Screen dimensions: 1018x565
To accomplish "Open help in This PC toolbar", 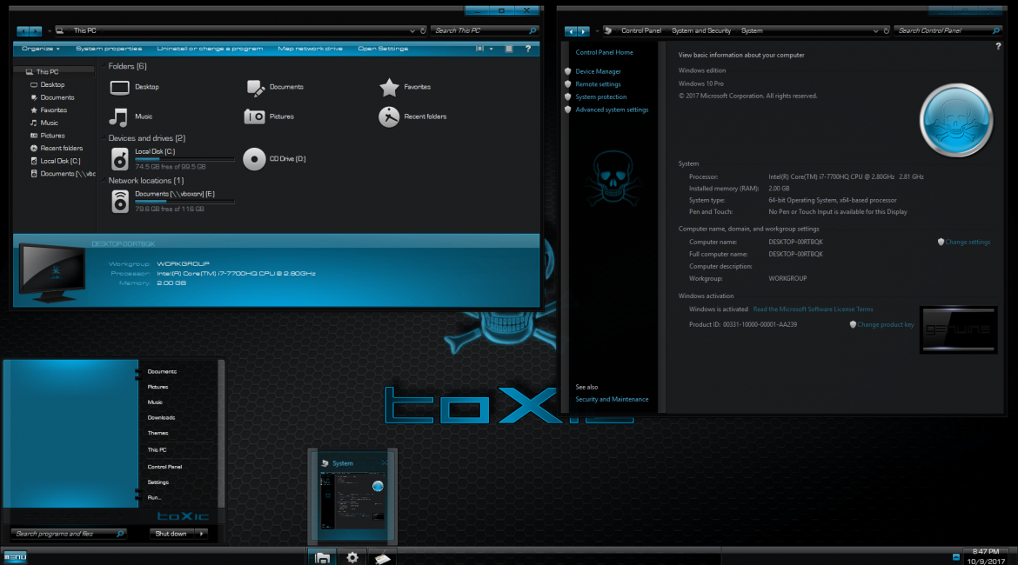I will click(x=528, y=49).
